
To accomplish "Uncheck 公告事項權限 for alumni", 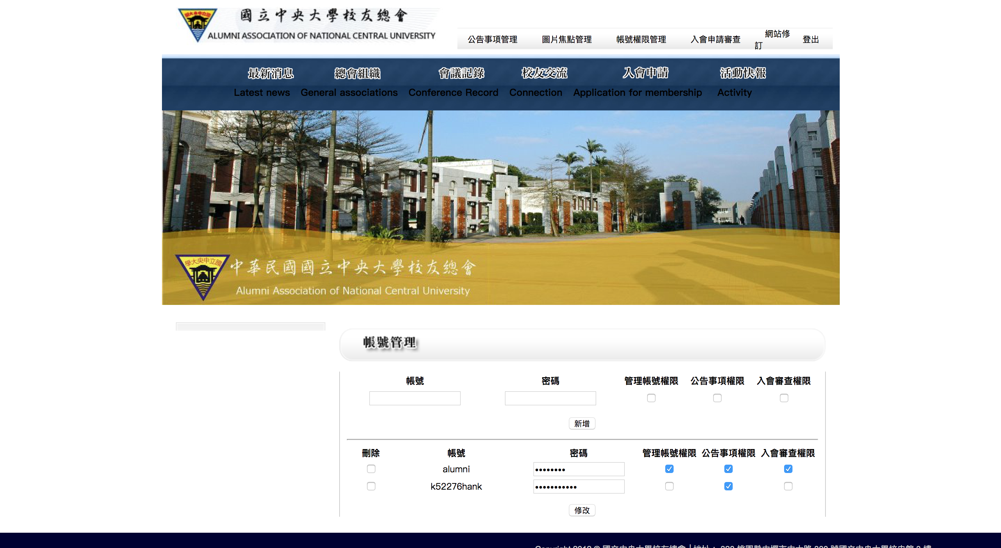I will pos(729,469).
